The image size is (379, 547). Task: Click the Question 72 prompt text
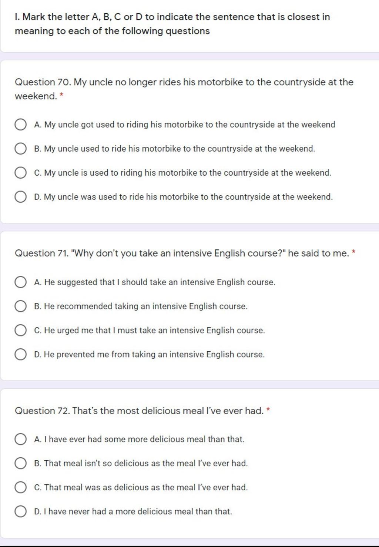pyautogui.click(x=139, y=411)
